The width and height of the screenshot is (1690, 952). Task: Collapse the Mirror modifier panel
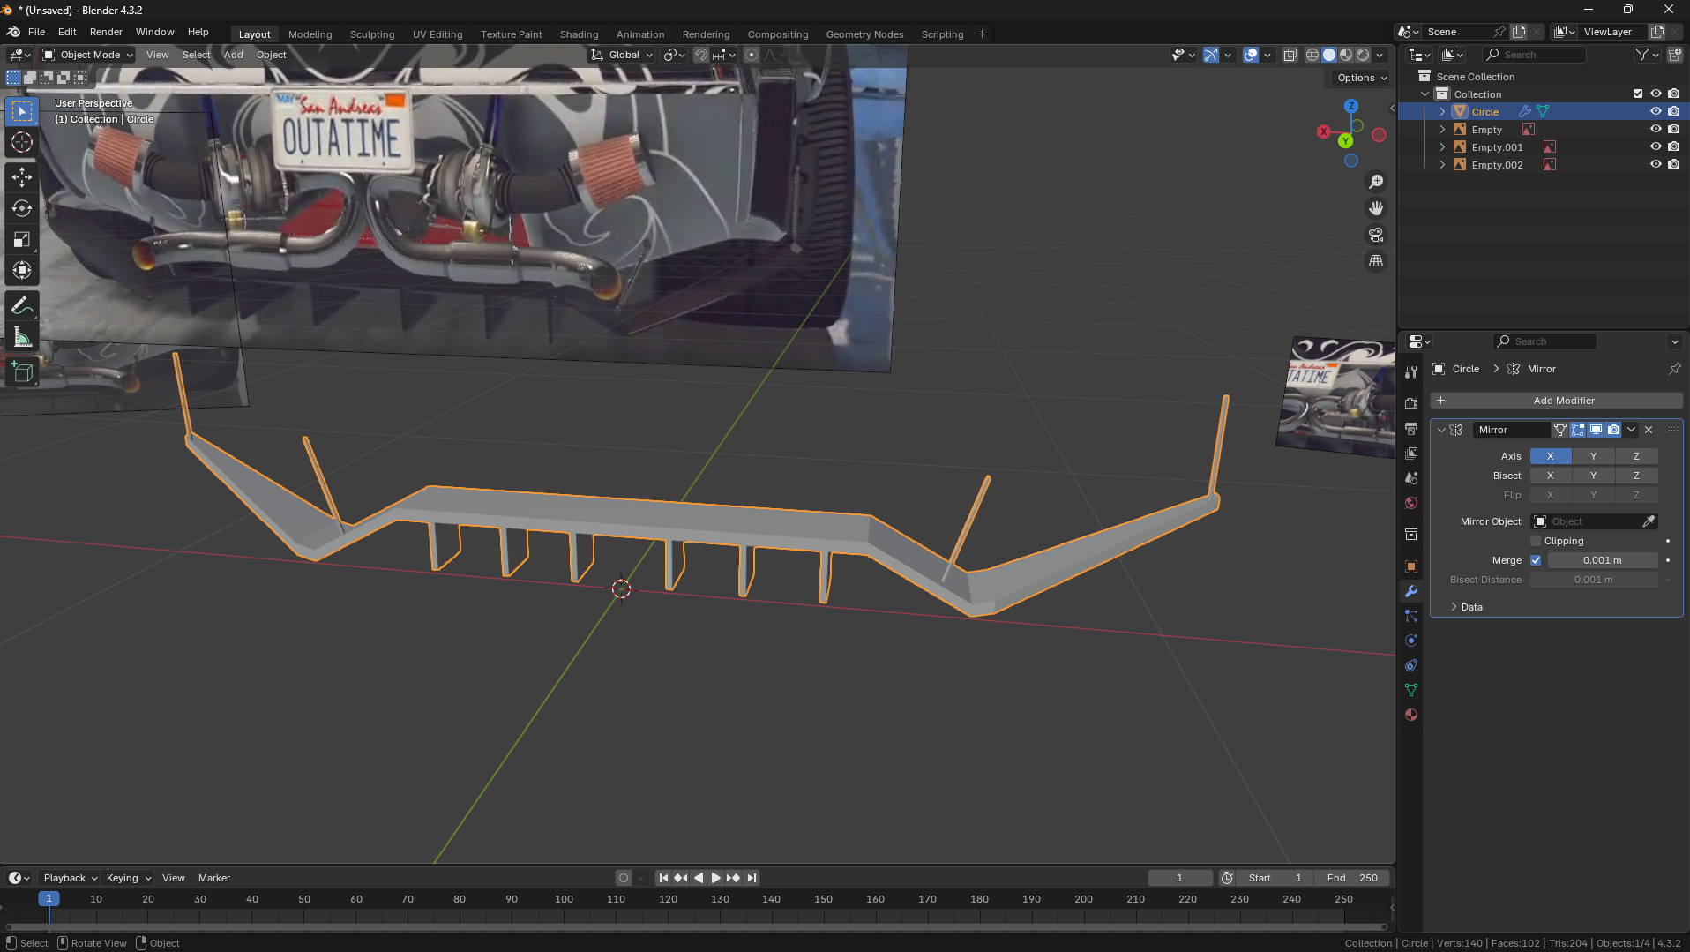pos(1441,430)
